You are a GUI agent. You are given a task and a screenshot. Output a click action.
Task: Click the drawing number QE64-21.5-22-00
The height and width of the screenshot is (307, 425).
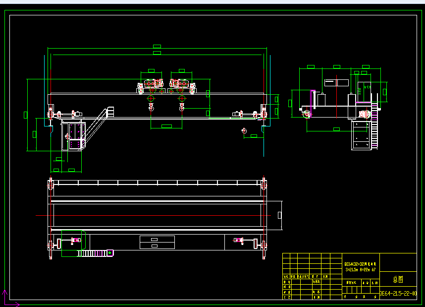[398, 294]
